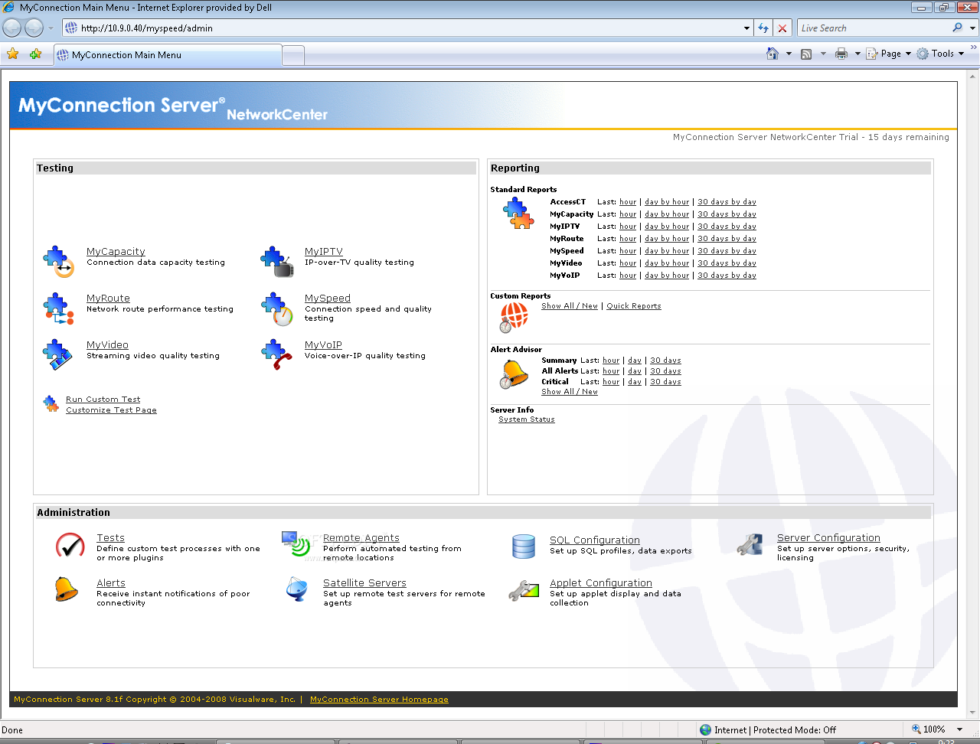The width and height of the screenshot is (980, 744).
Task: Open the MySpeed test link
Action: pyautogui.click(x=328, y=298)
